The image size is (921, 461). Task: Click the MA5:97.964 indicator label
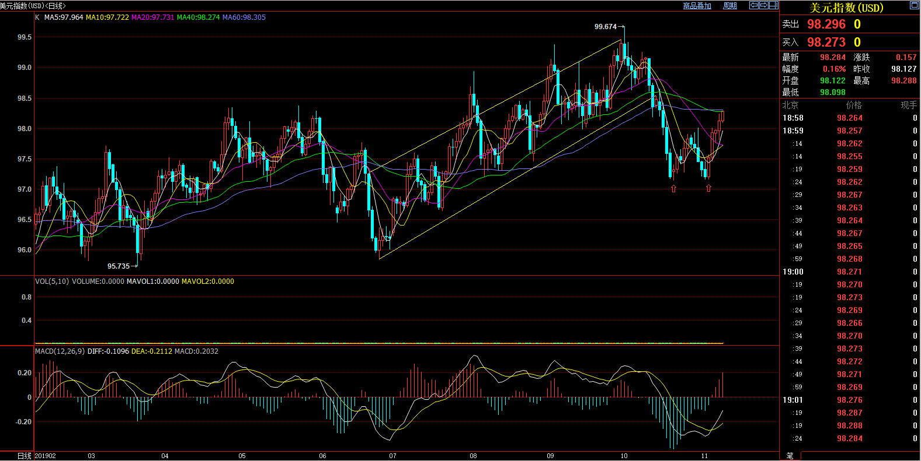tap(64, 17)
